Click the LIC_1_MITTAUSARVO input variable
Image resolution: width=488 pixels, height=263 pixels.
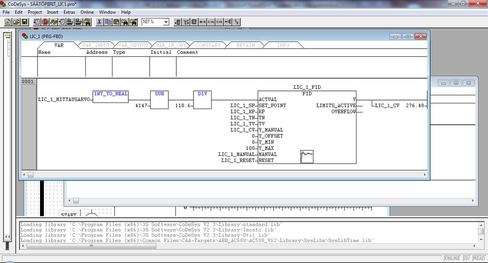pos(64,99)
